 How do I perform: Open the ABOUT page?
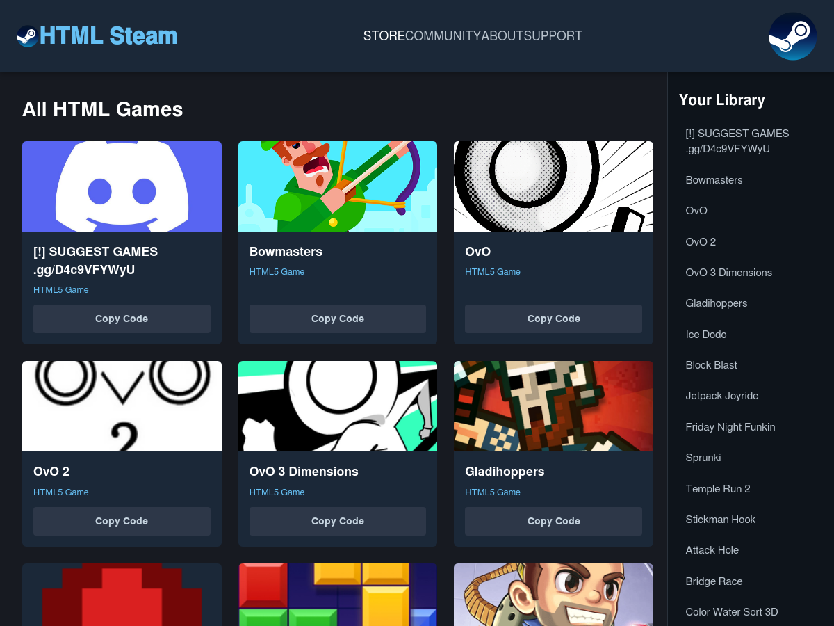click(x=502, y=36)
